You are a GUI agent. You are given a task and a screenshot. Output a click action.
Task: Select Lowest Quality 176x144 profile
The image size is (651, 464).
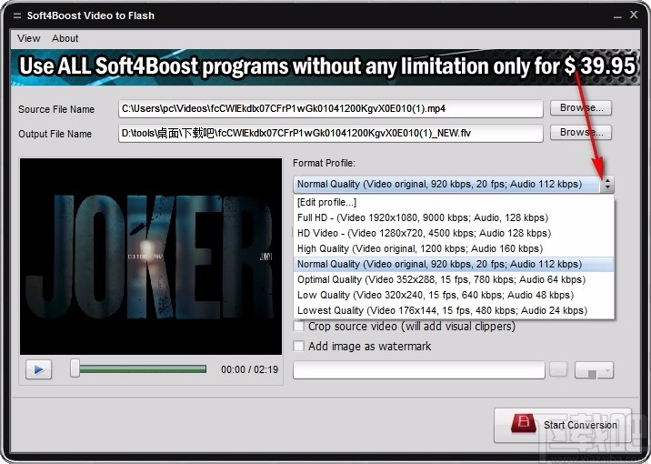coord(454,310)
